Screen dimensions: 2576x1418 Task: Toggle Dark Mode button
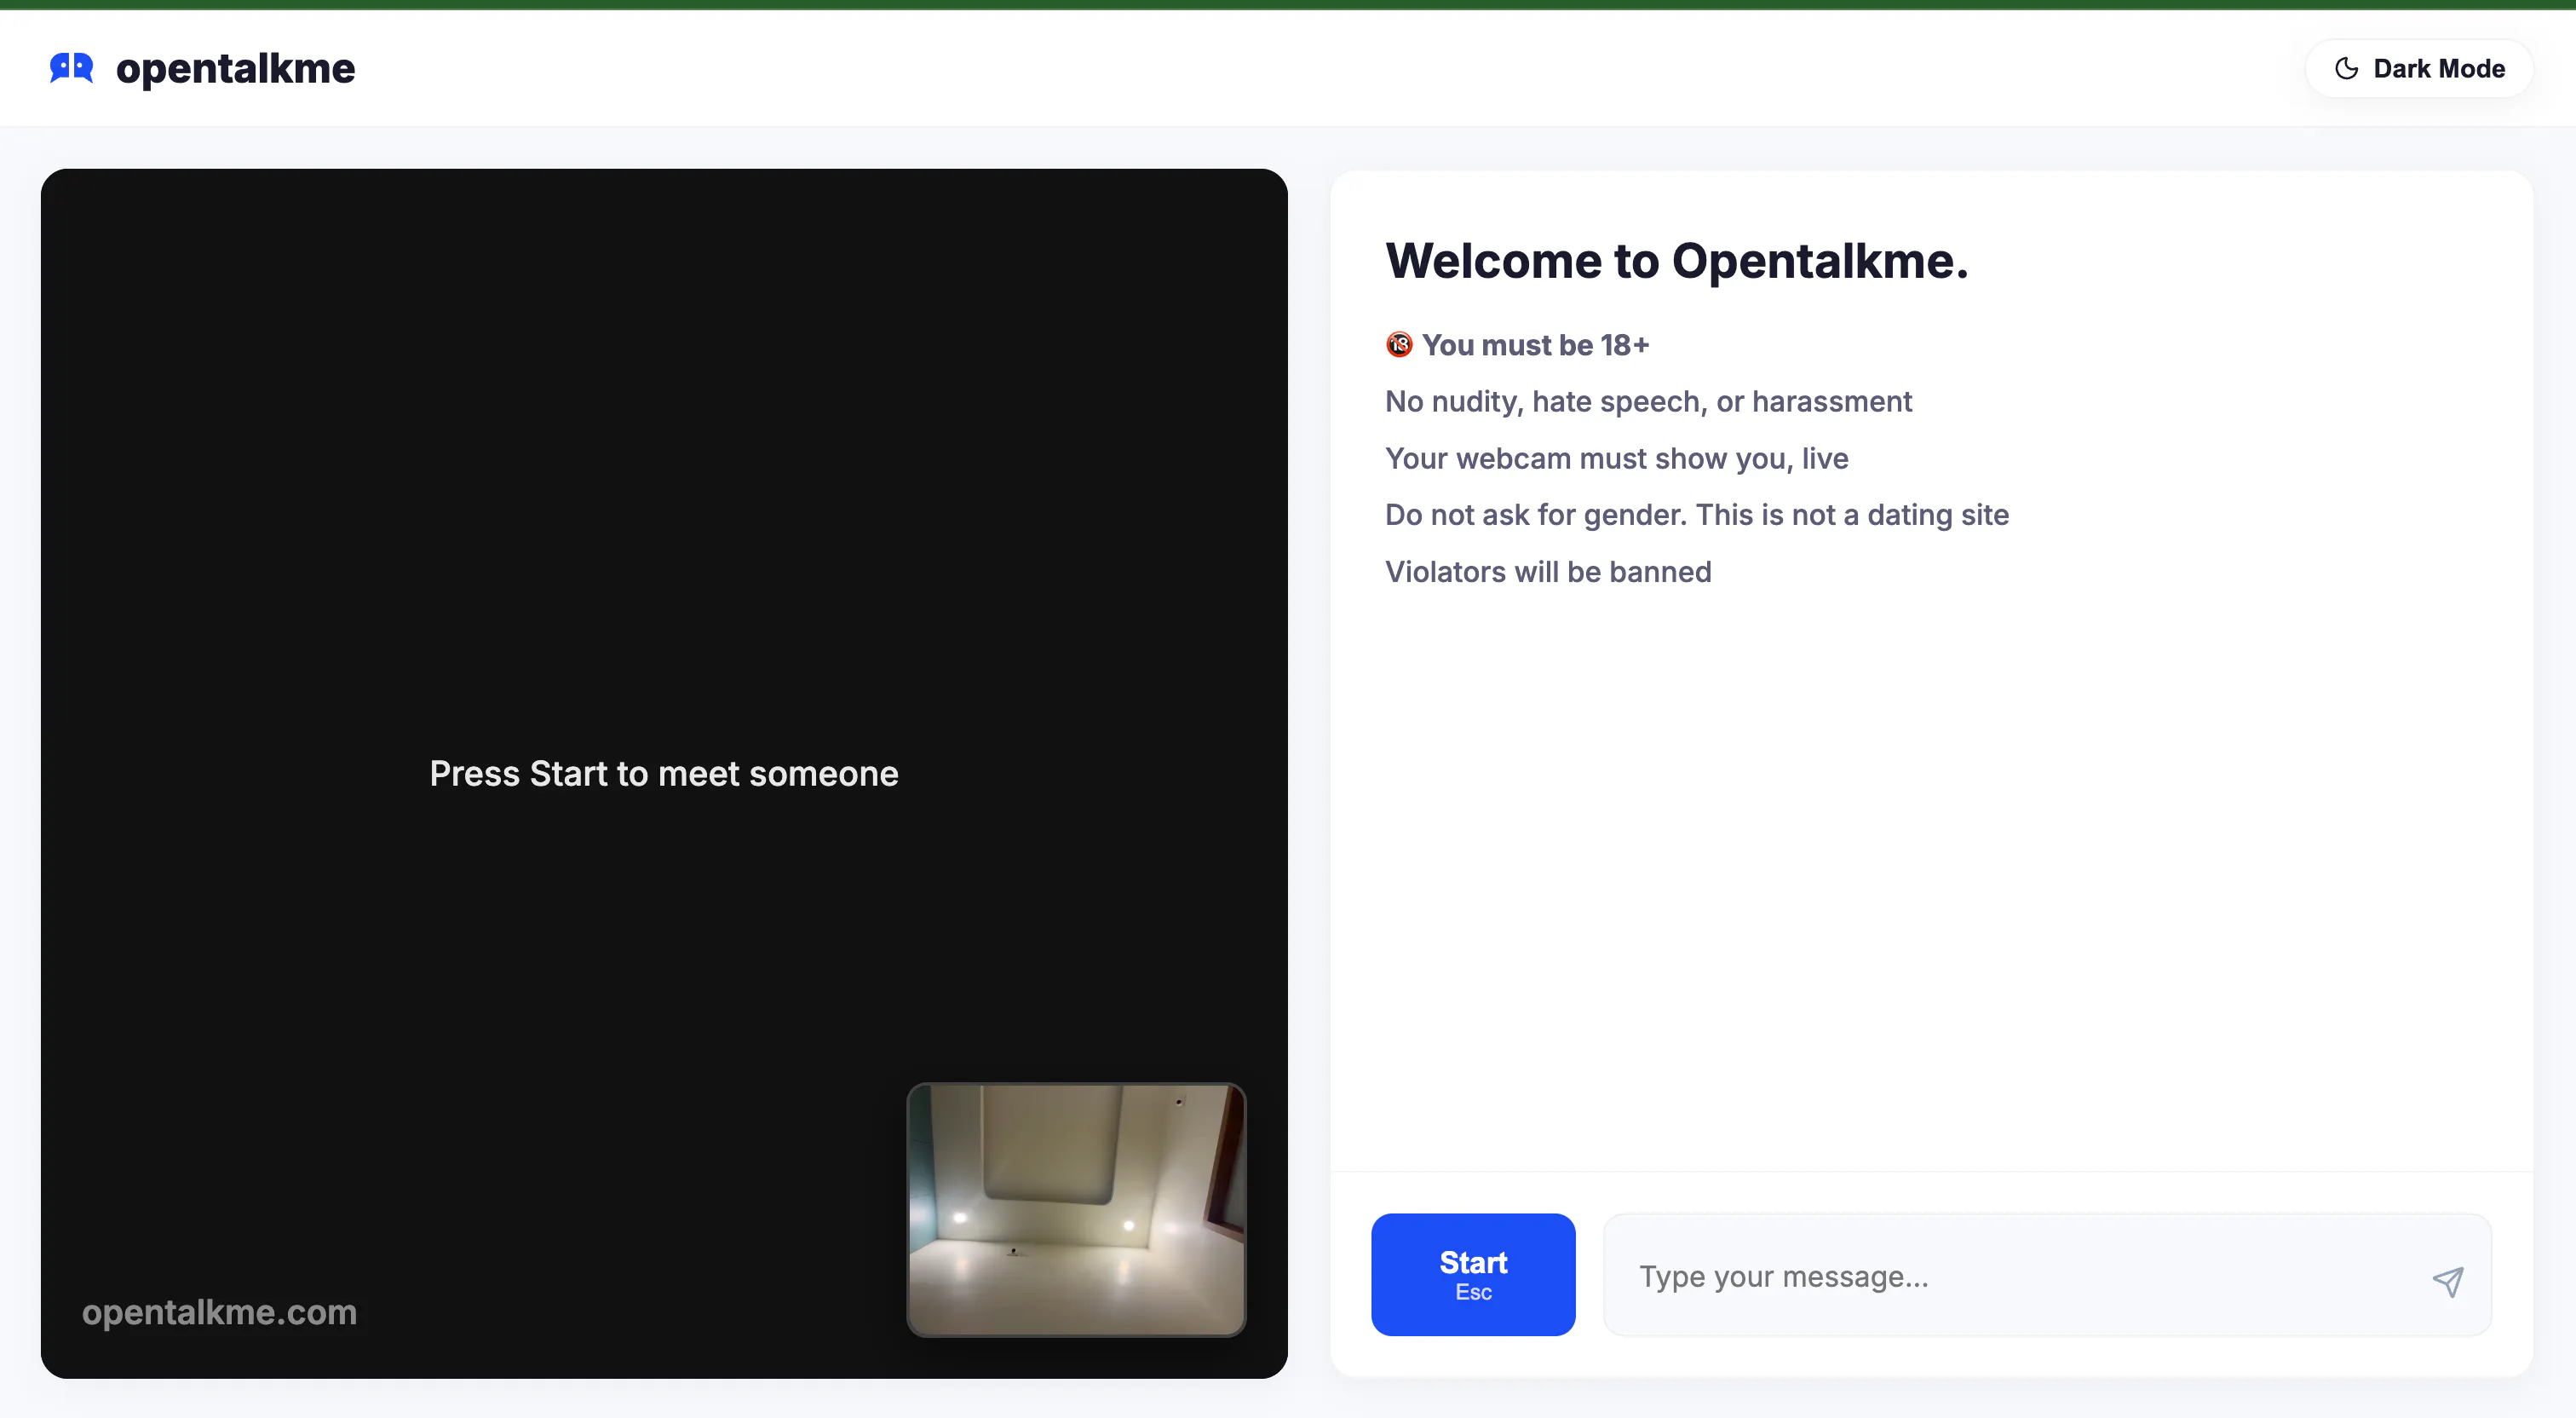pos(2418,68)
